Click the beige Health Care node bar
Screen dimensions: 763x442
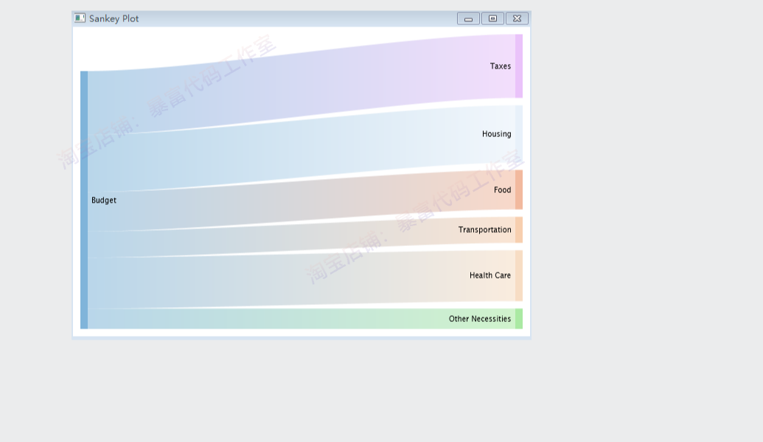(x=519, y=276)
